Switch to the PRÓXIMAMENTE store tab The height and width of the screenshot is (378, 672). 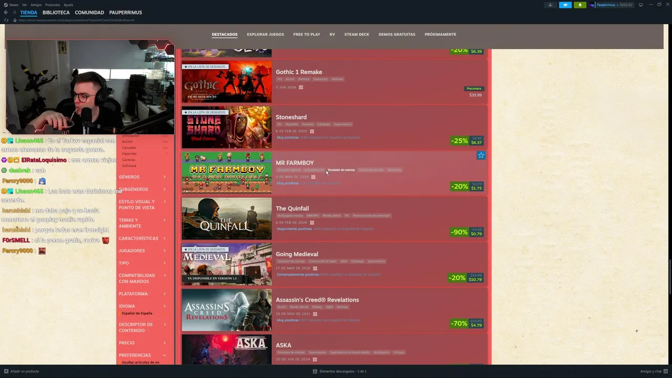(x=440, y=34)
